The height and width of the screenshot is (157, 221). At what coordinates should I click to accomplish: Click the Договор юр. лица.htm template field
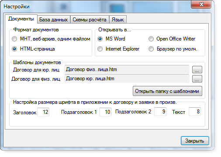tap(127, 78)
